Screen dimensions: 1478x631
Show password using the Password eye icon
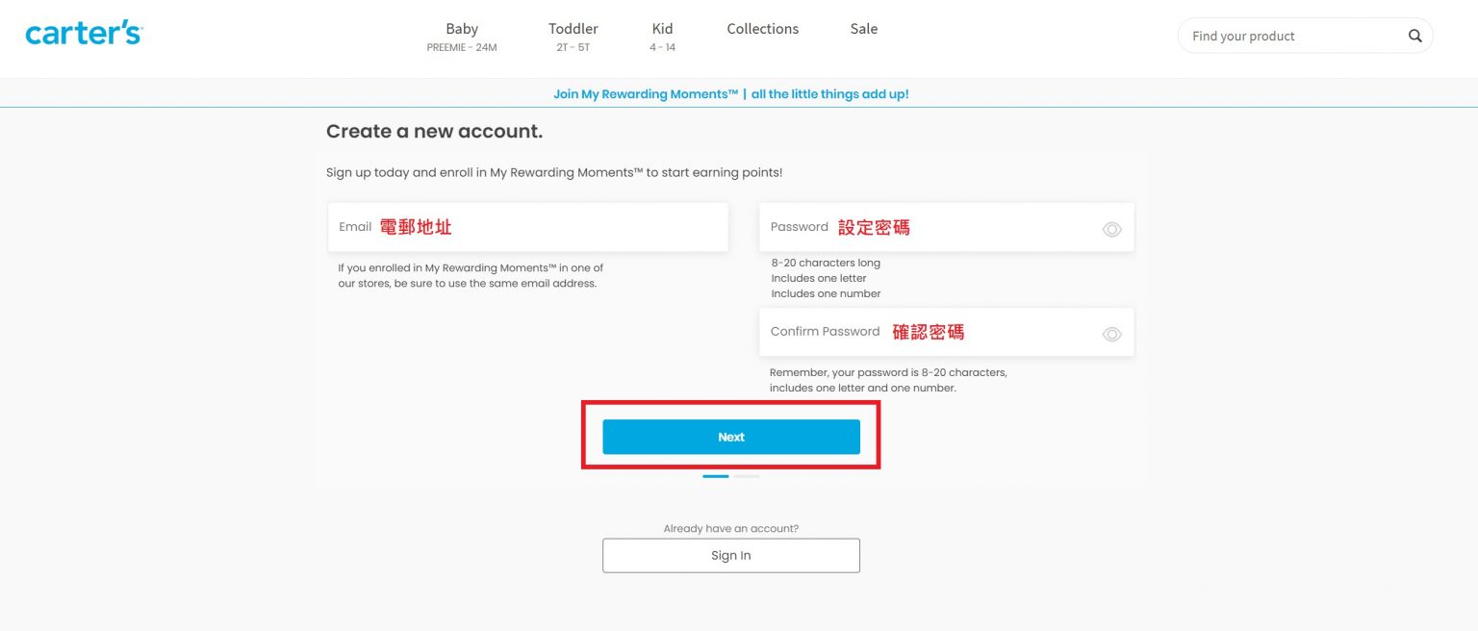(x=1111, y=229)
